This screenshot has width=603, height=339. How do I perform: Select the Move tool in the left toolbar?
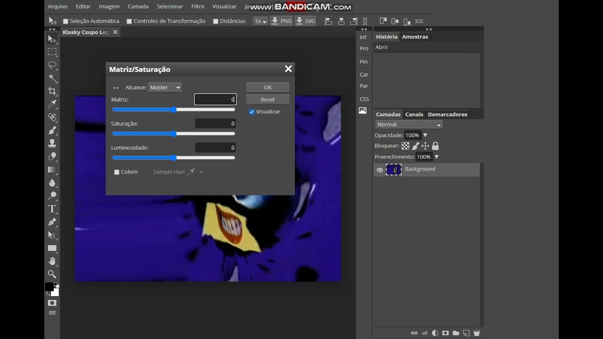52,39
